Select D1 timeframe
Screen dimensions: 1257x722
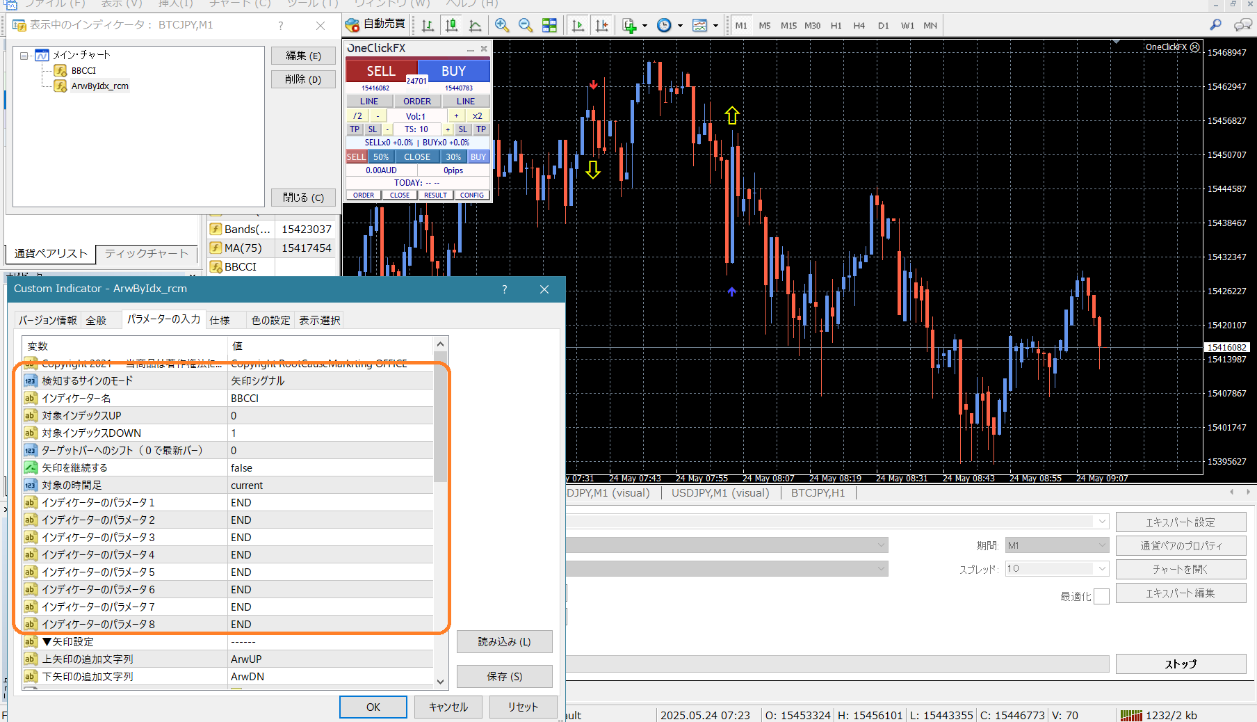884,26
